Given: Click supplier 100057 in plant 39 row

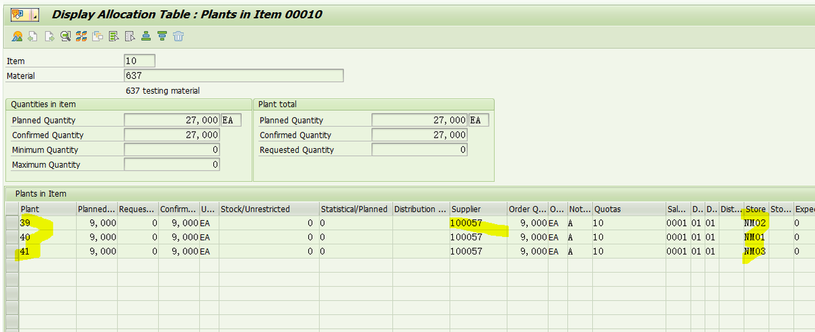Looking at the screenshot, I should point(478,223).
